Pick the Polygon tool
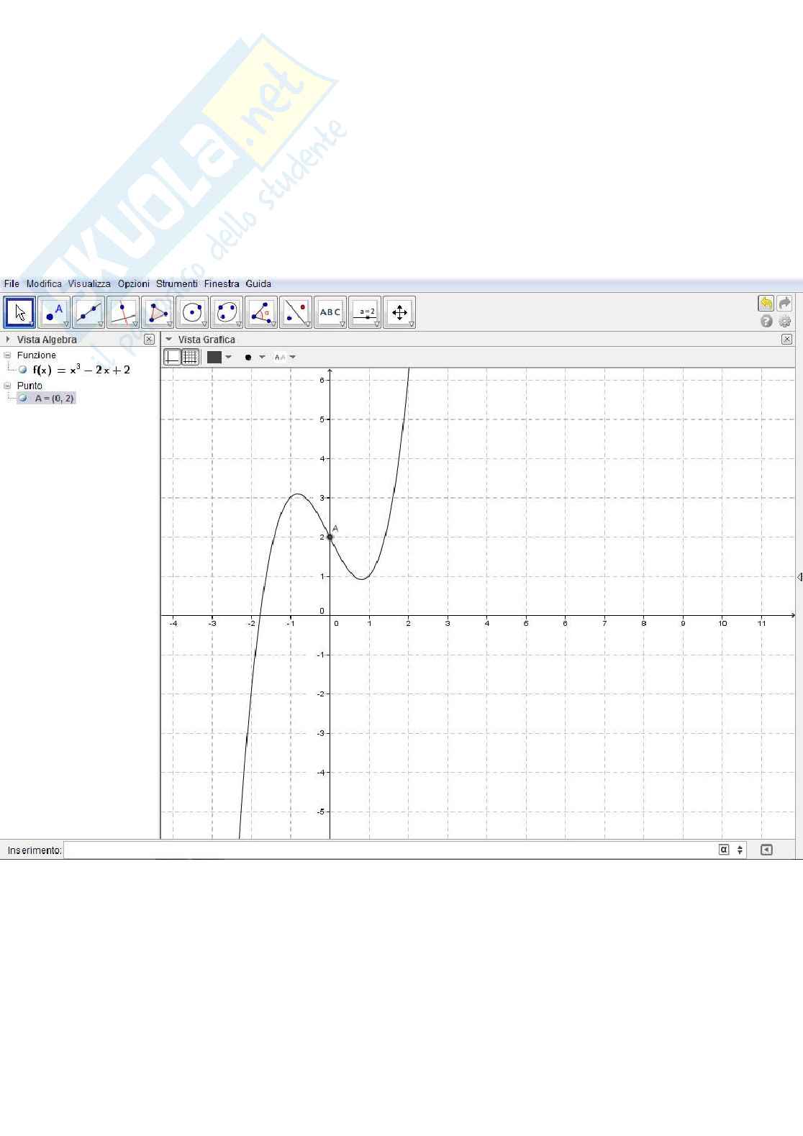The image size is (803, 1136). click(x=158, y=313)
